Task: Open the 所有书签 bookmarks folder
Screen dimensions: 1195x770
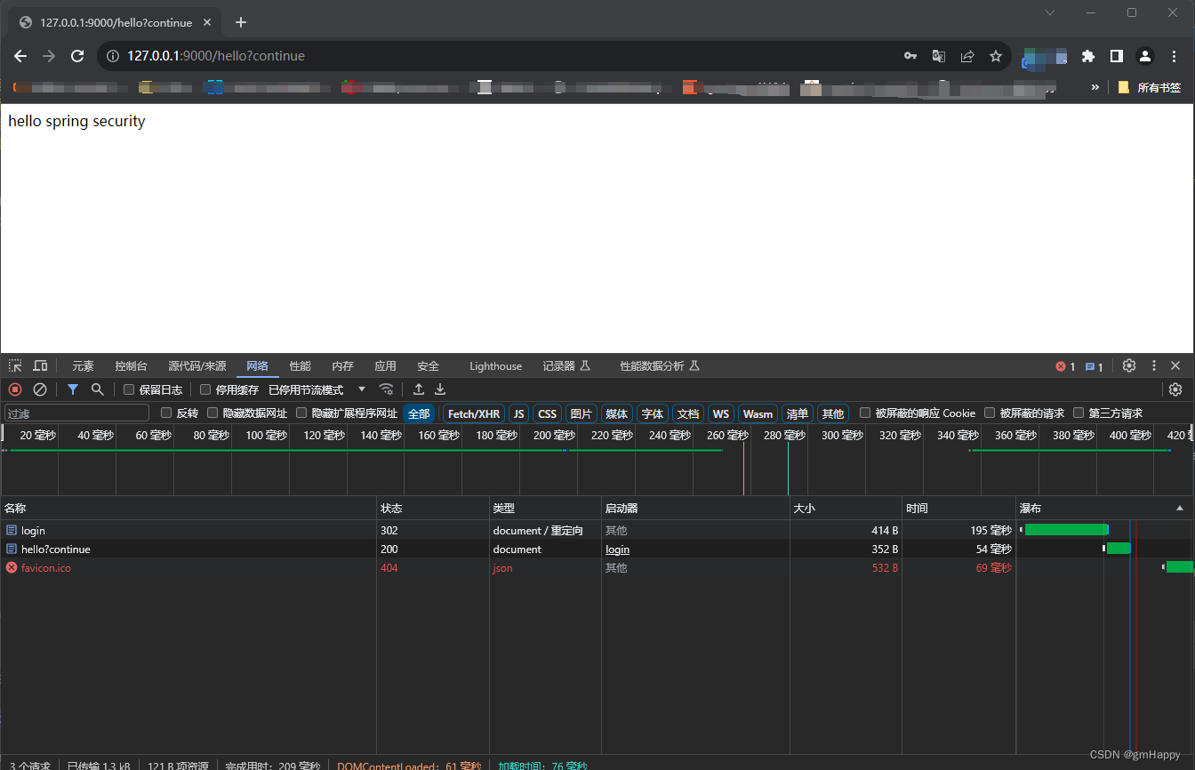Action: click(1150, 87)
